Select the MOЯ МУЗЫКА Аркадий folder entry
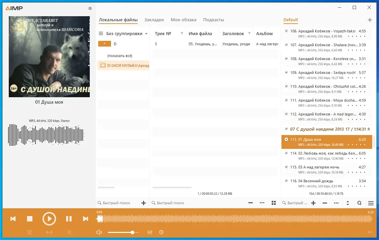379x240 pixels. [125, 65]
